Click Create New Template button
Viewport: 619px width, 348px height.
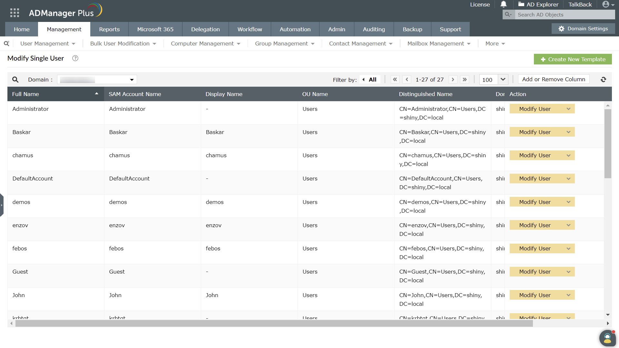[573, 59]
